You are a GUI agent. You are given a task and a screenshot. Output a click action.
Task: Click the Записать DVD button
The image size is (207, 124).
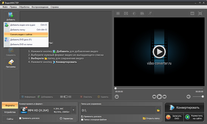click(x=174, y=117)
